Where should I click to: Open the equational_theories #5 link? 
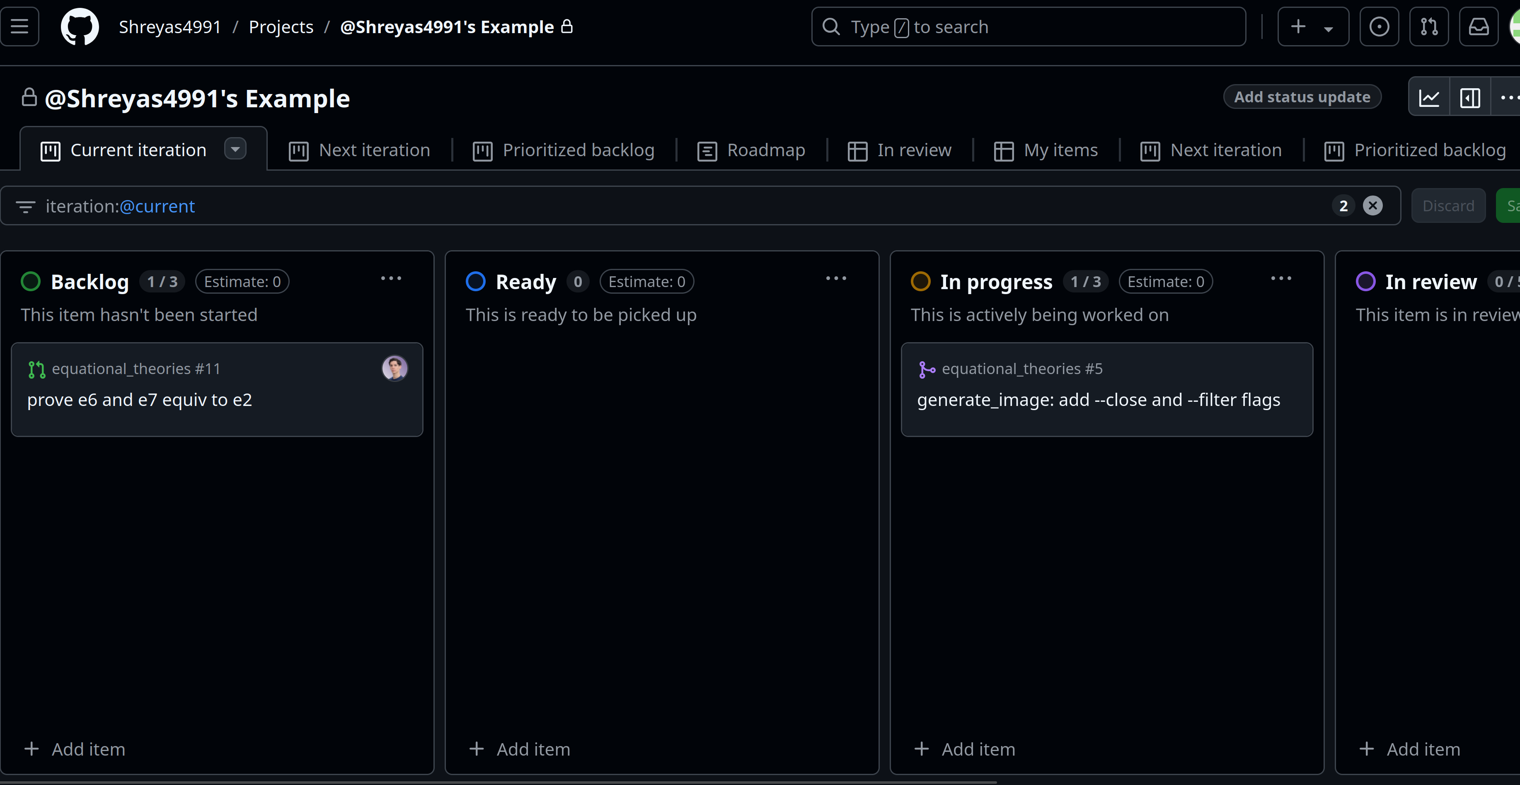coord(1022,369)
